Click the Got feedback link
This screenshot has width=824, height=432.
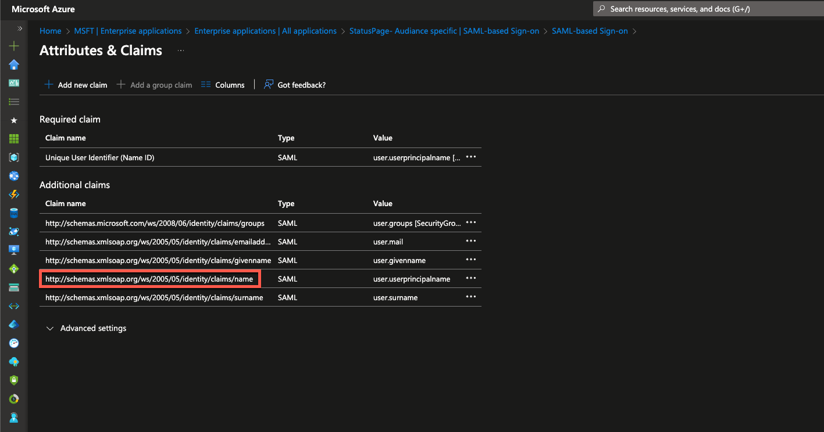[x=295, y=85]
